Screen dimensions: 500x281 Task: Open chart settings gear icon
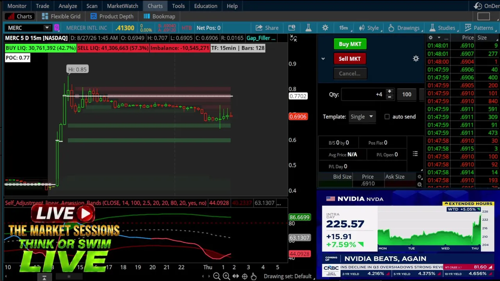click(325, 28)
